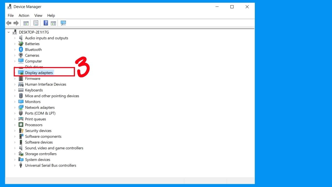Screen dimensions: 332x187
Task: Click the Monitors category icon
Action: (21, 102)
